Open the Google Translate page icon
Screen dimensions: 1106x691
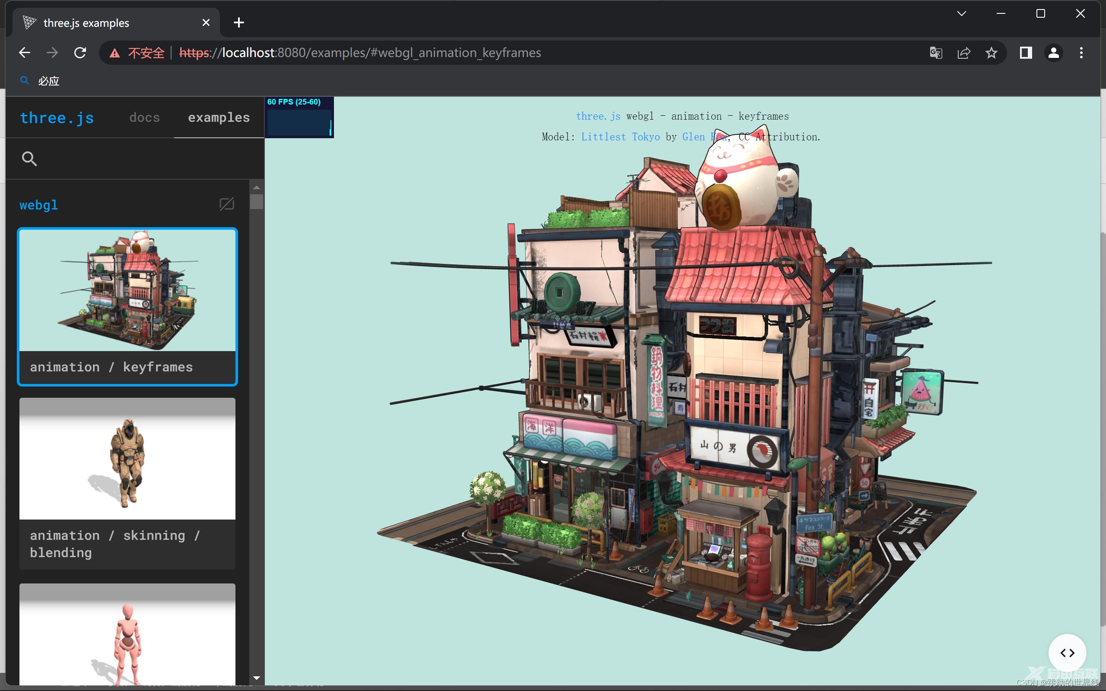point(936,53)
